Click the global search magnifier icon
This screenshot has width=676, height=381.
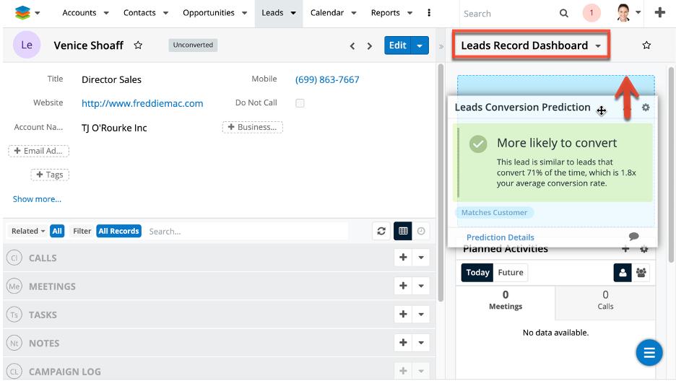click(x=563, y=13)
